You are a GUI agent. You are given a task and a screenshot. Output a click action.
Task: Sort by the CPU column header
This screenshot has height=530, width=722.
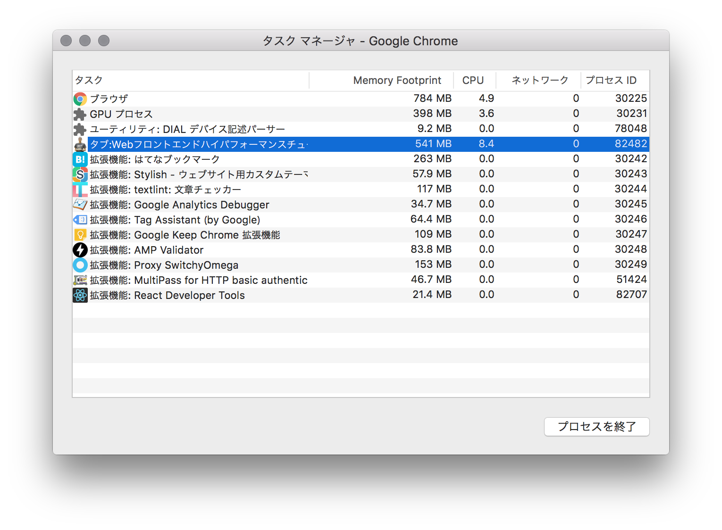pos(475,80)
